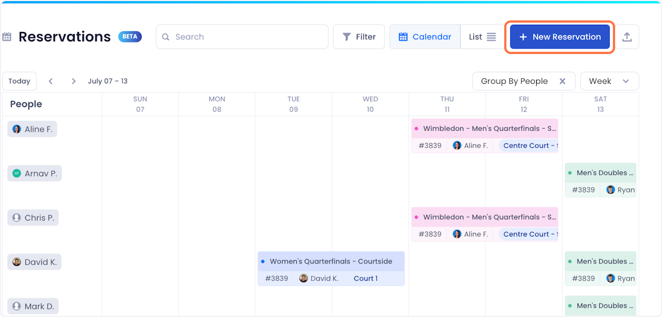Screen dimensions: 662x317
Task: Click #3839 in Aline F.'s Wimbledon card
Action: tap(430, 146)
